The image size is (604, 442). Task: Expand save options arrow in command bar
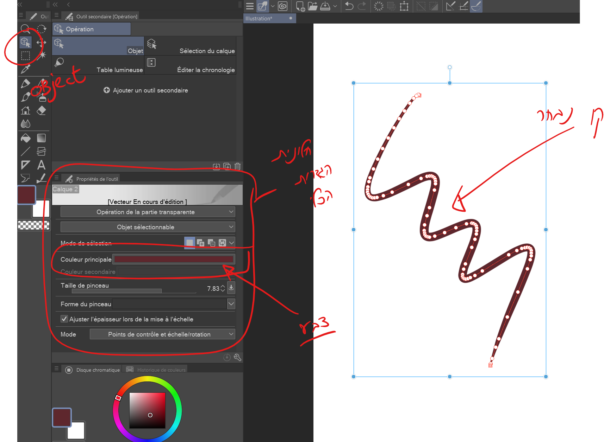click(x=335, y=6)
